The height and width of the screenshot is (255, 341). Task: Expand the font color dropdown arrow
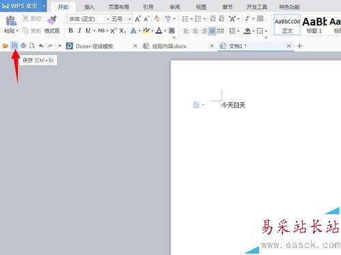point(165,31)
